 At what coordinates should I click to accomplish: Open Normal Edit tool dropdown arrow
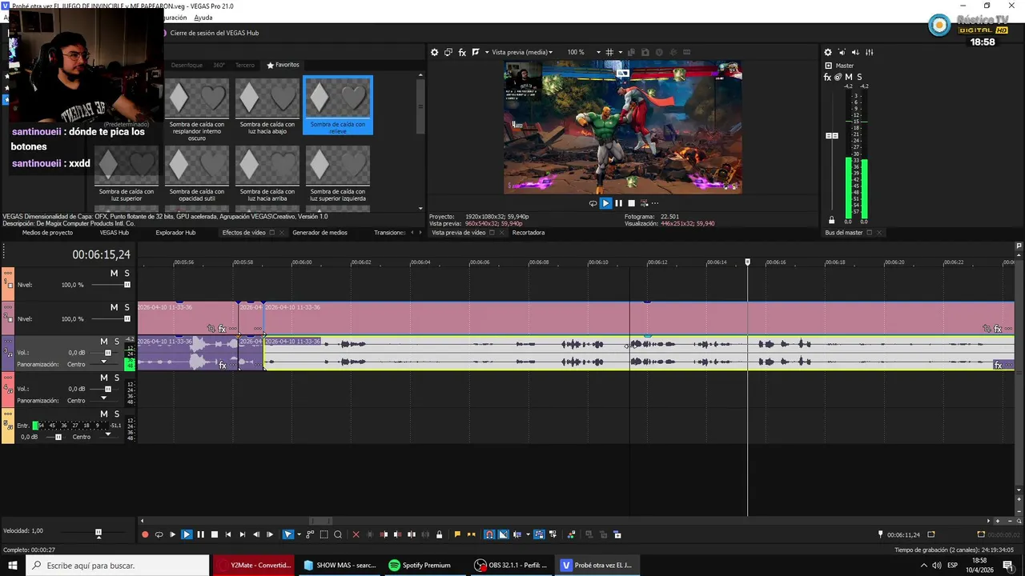coord(299,534)
